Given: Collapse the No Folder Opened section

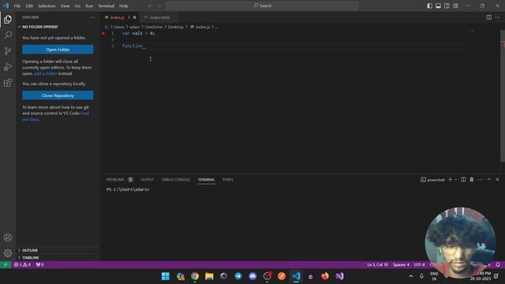Looking at the screenshot, I should [58, 27].
